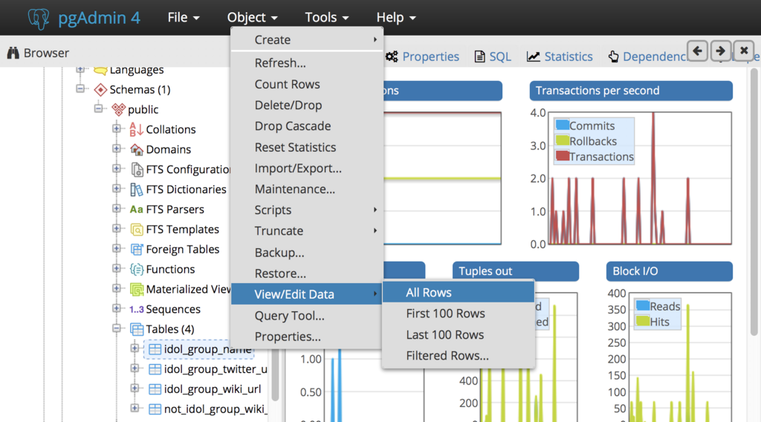Viewport: 761px width, 422px height.
Task: Choose Refresh... from Object menu
Action: pyautogui.click(x=307, y=63)
